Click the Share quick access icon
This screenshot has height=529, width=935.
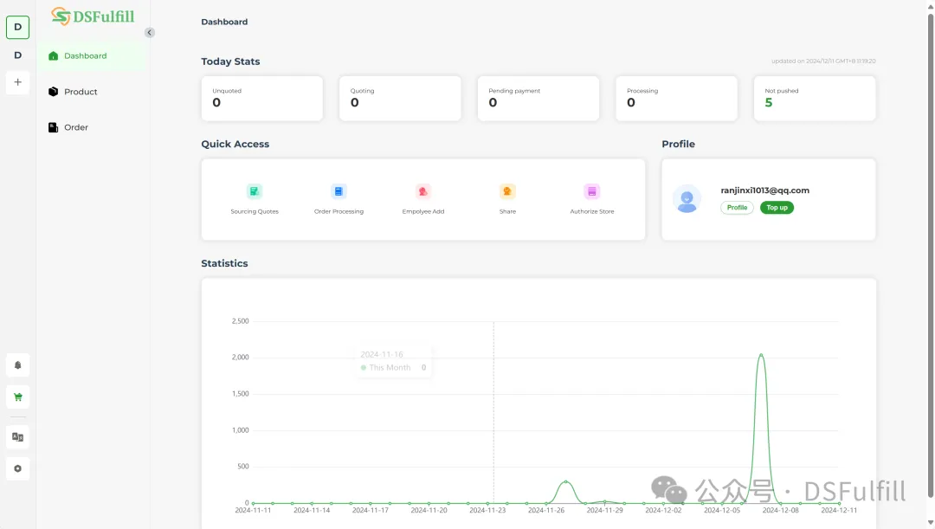click(507, 191)
